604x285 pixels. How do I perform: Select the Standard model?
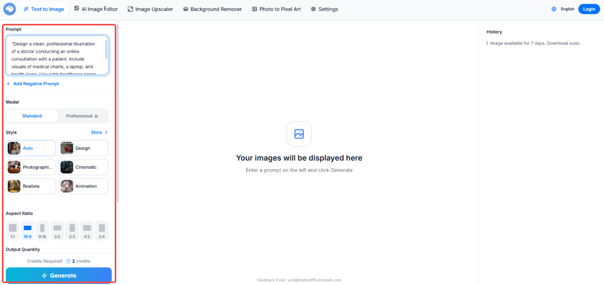[x=32, y=116]
